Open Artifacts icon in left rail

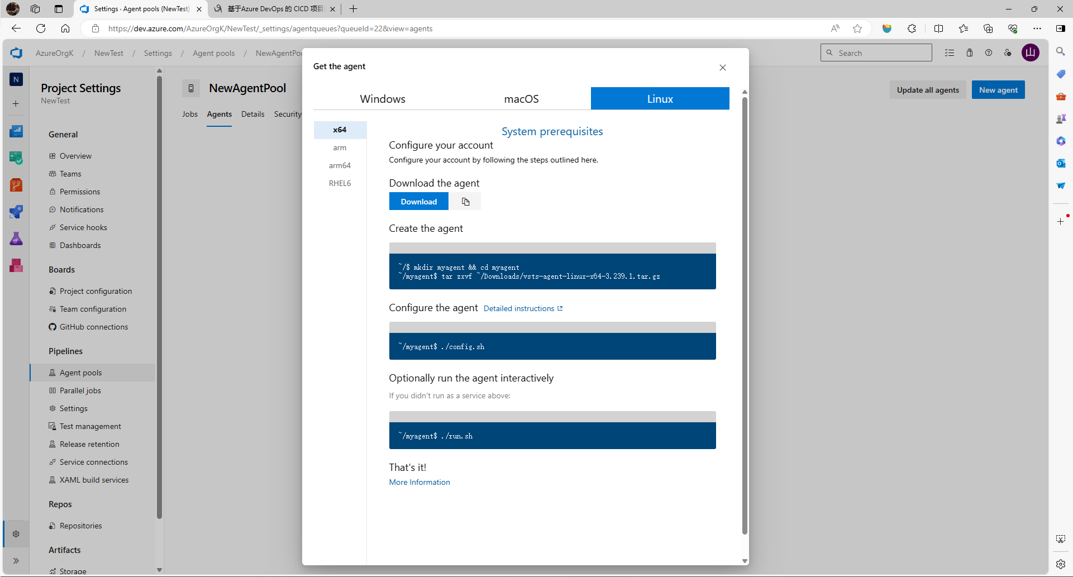(x=16, y=265)
